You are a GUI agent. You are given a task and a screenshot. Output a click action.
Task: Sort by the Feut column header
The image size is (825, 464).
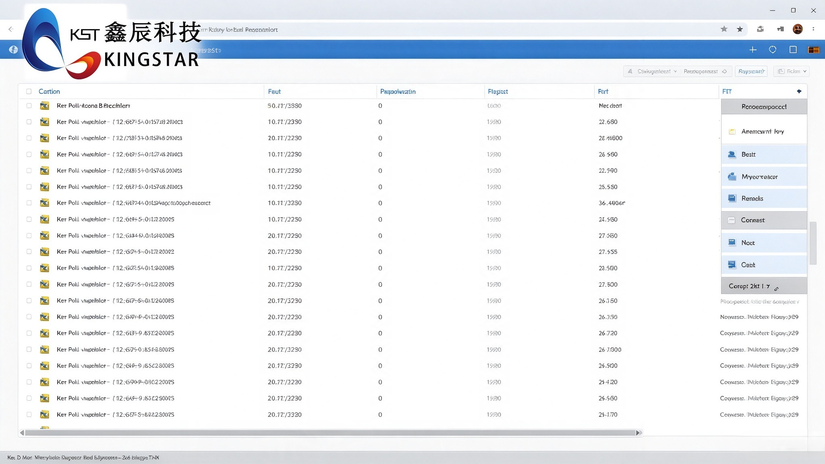click(x=274, y=91)
